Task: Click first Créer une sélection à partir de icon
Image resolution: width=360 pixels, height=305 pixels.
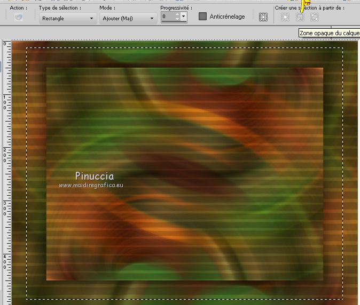Action: point(285,17)
